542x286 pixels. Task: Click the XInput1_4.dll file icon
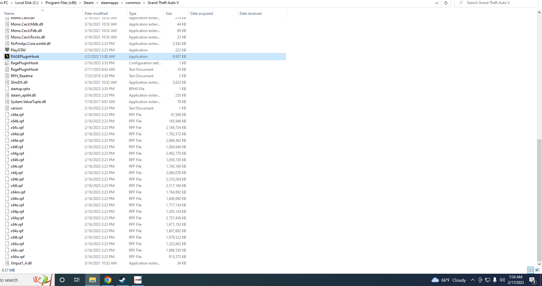tap(7, 263)
